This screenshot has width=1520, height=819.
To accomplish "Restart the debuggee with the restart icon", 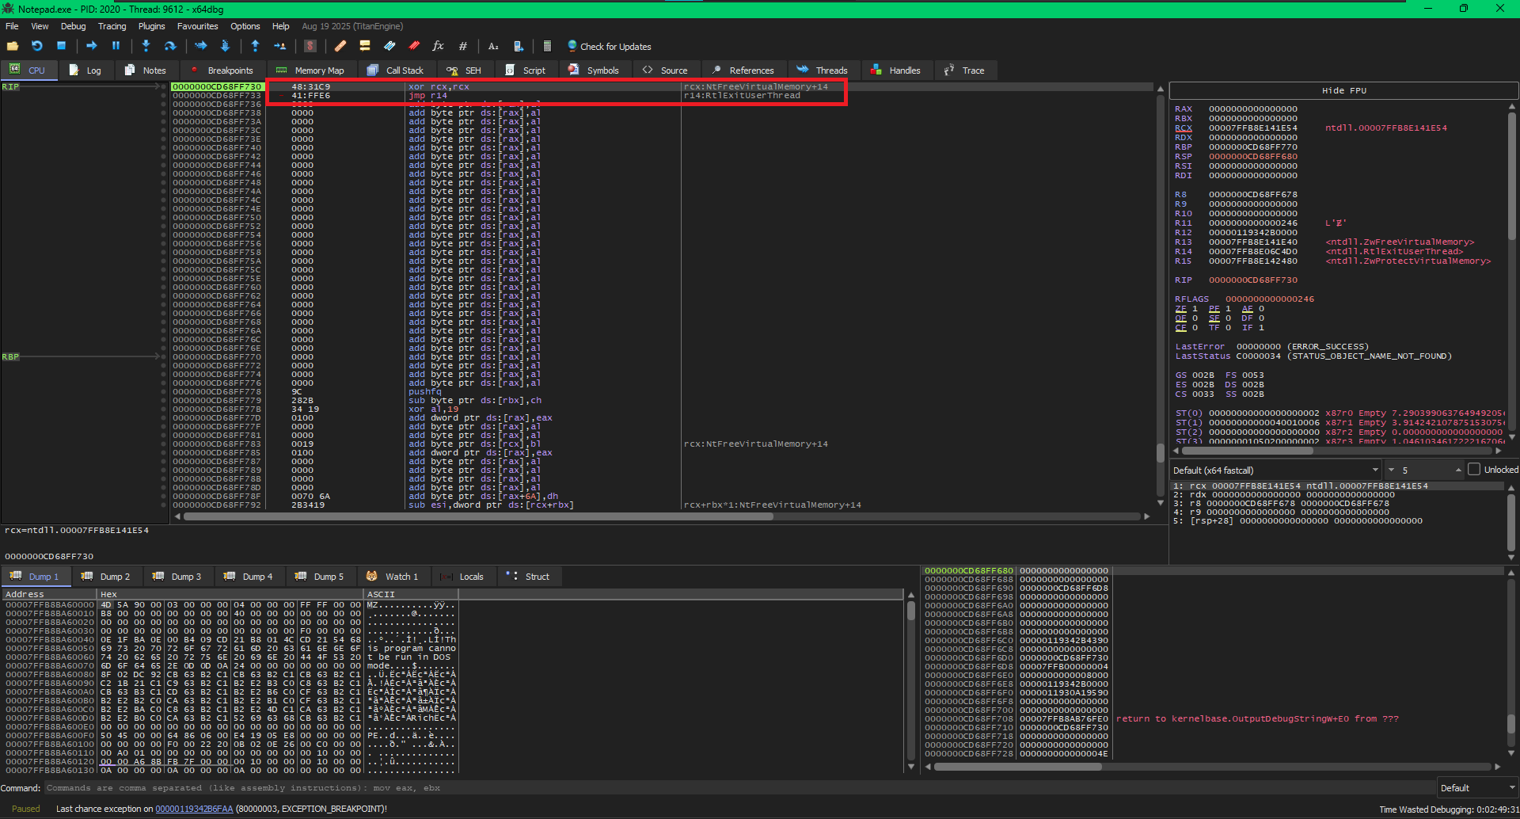I will [36, 47].
